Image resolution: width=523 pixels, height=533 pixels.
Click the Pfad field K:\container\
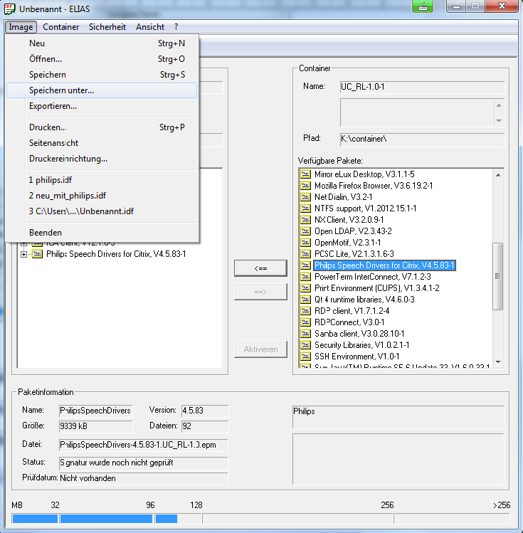point(422,139)
